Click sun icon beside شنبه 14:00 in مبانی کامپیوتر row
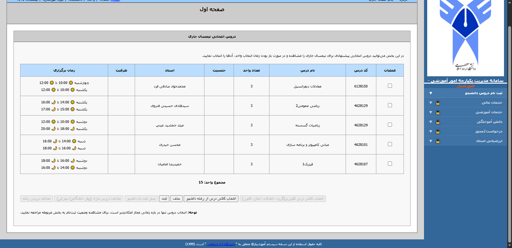 point(74,141)
